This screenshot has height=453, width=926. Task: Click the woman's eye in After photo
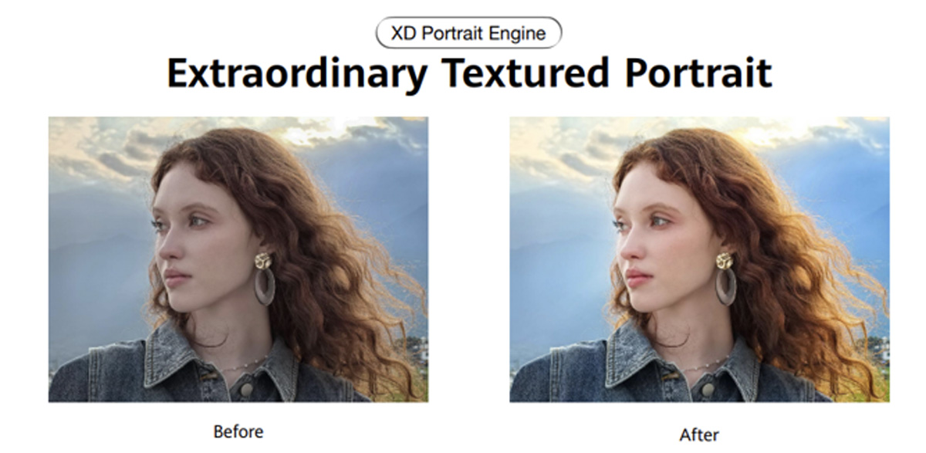659,221
